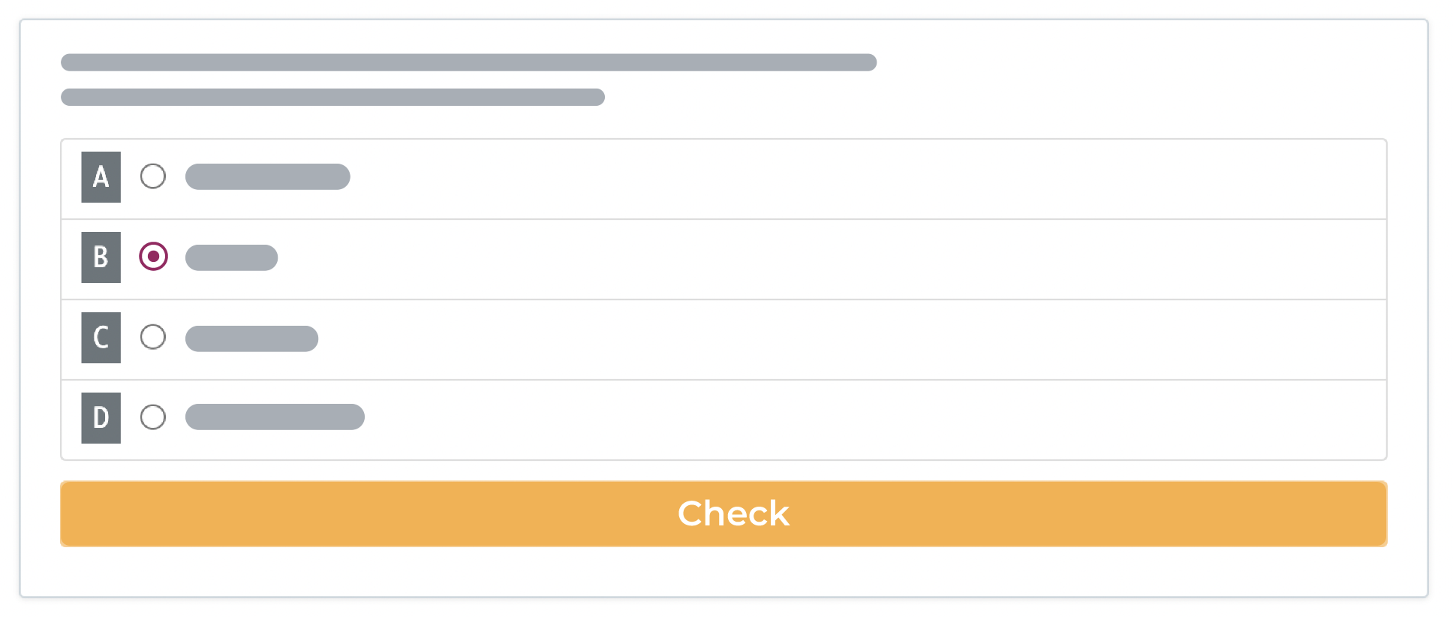Click the gray letter B badge
1453x617 pixels.
(x=101, y=257)
